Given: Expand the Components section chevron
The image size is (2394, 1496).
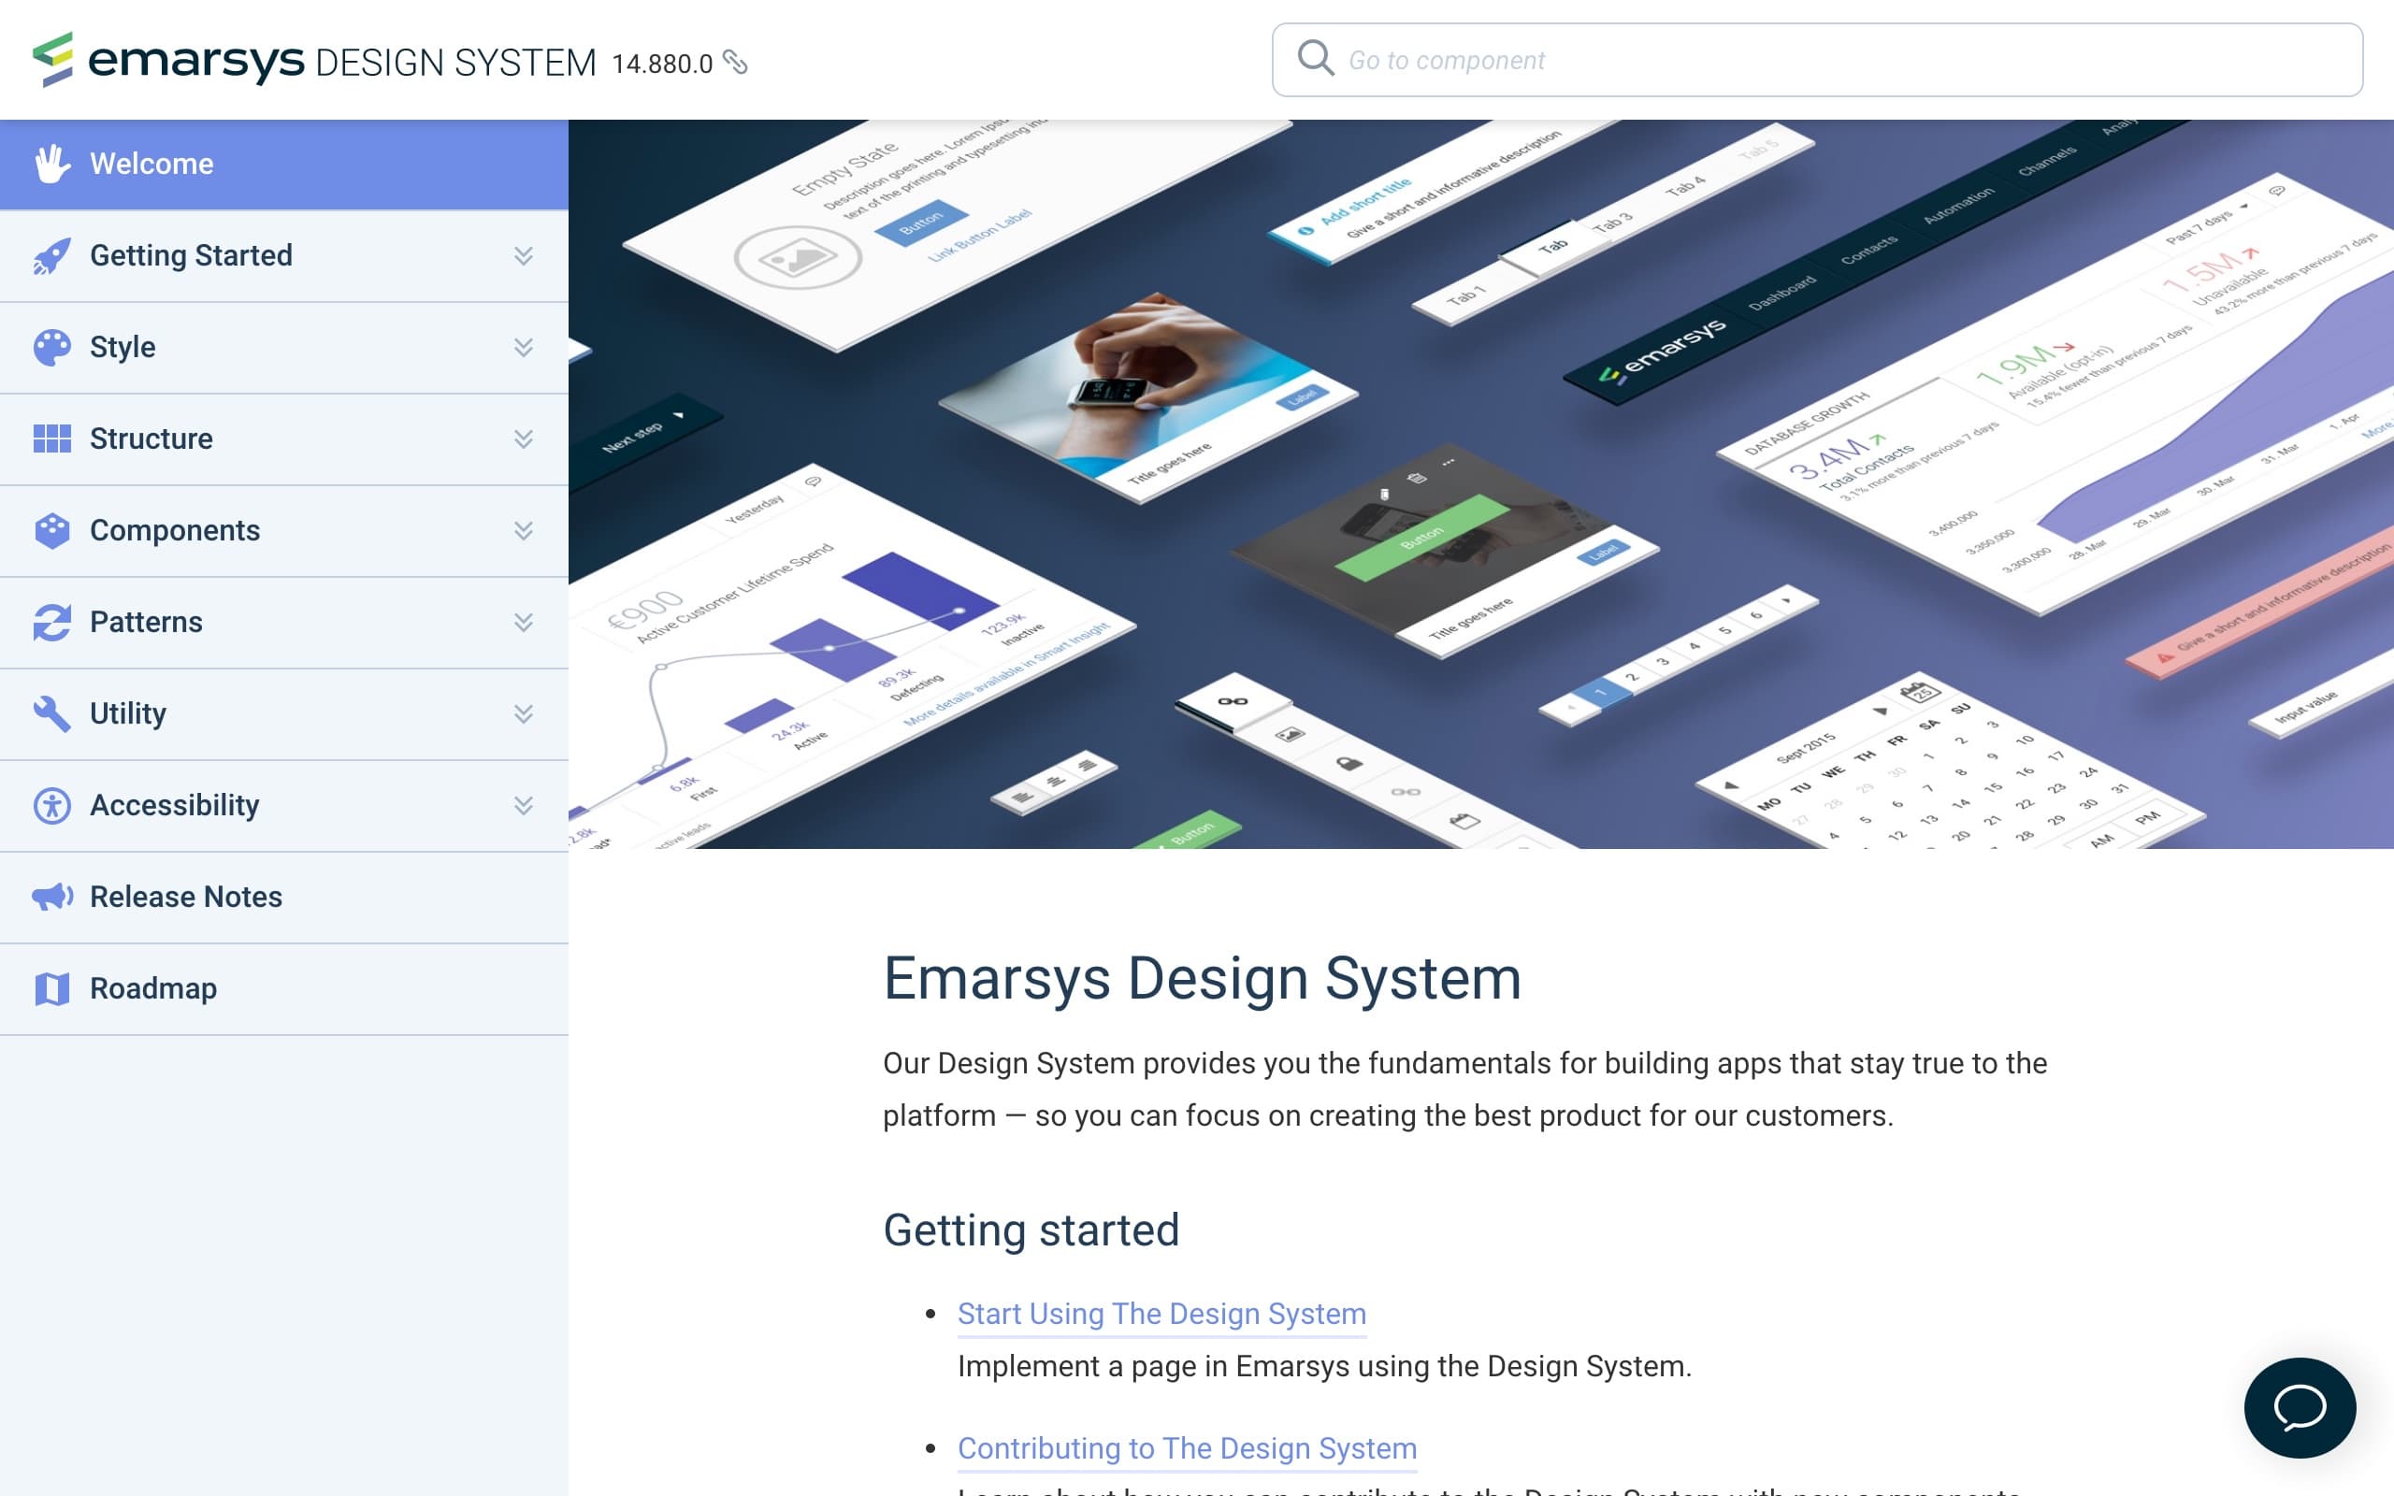Looking at the screenshot, I should 524,530.
